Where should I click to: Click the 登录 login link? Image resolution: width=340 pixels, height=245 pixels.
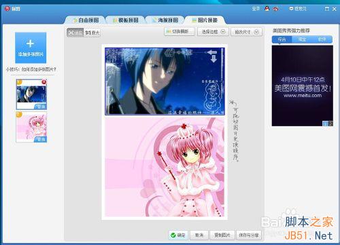[x=256, y=9]
